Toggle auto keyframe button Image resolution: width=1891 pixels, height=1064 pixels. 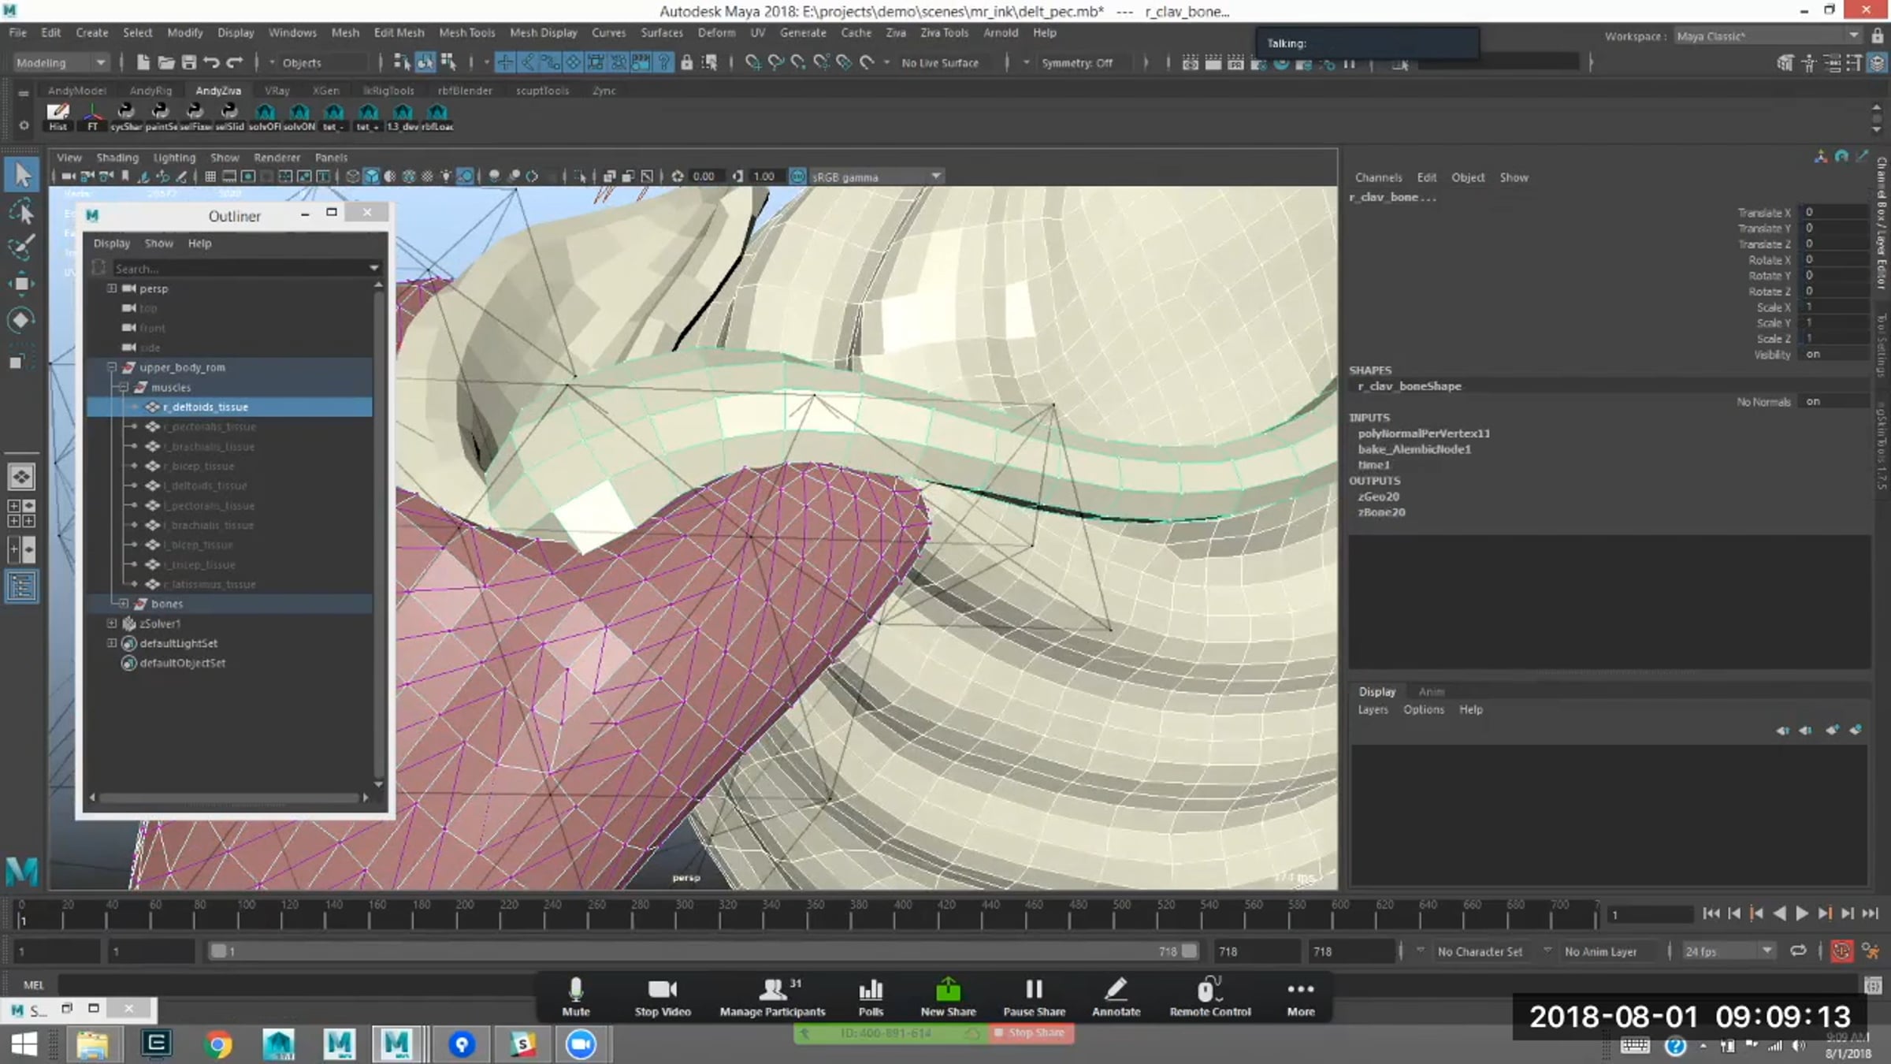point(1841,951)
